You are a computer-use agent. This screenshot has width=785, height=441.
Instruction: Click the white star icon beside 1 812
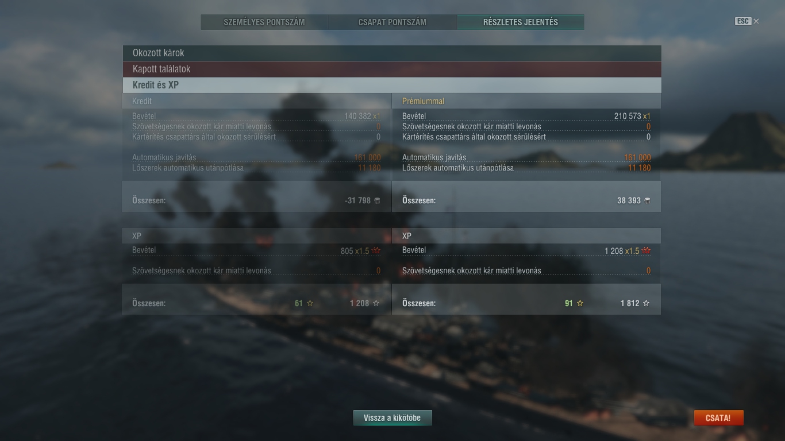(646, 303)
